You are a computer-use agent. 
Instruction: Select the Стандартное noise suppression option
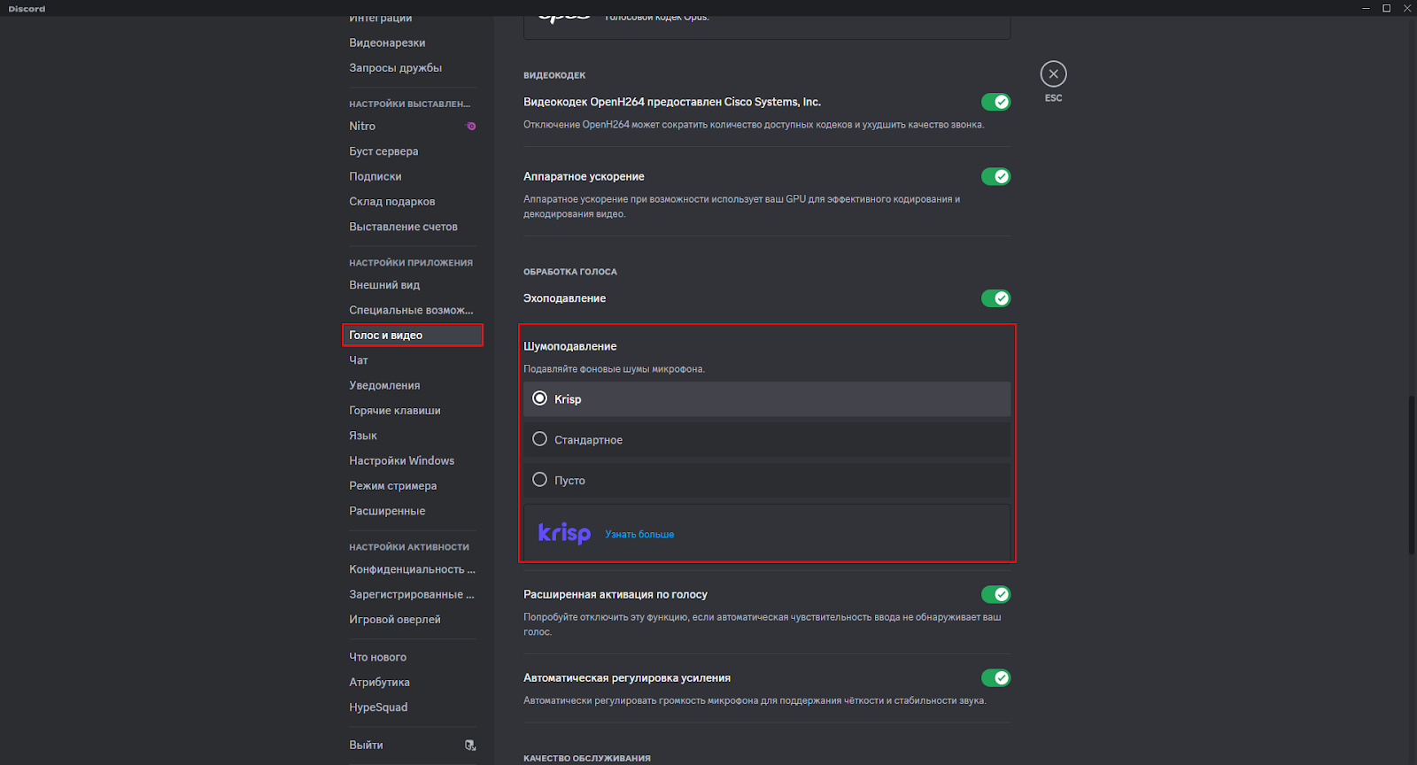pos(539,439)
